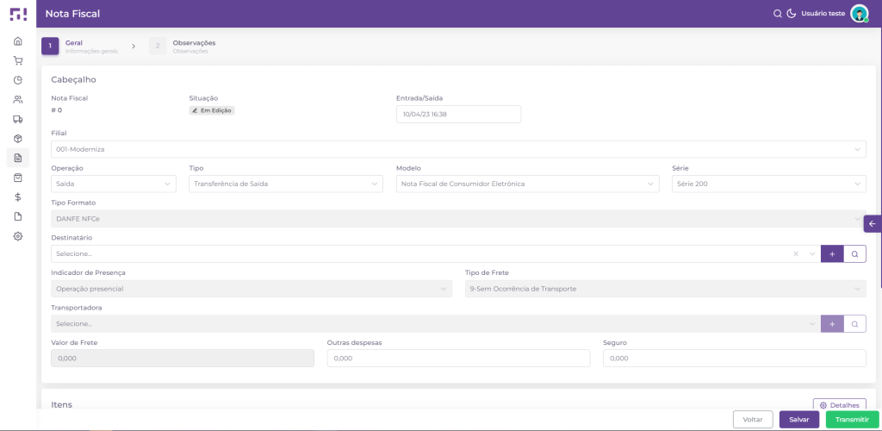This screenshot has height=431, width=882.
Task: Open the Operação dropdown
Action: (114, 184)
